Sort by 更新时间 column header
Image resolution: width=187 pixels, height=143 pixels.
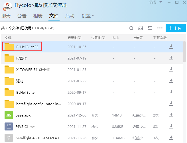click(74, 38)
